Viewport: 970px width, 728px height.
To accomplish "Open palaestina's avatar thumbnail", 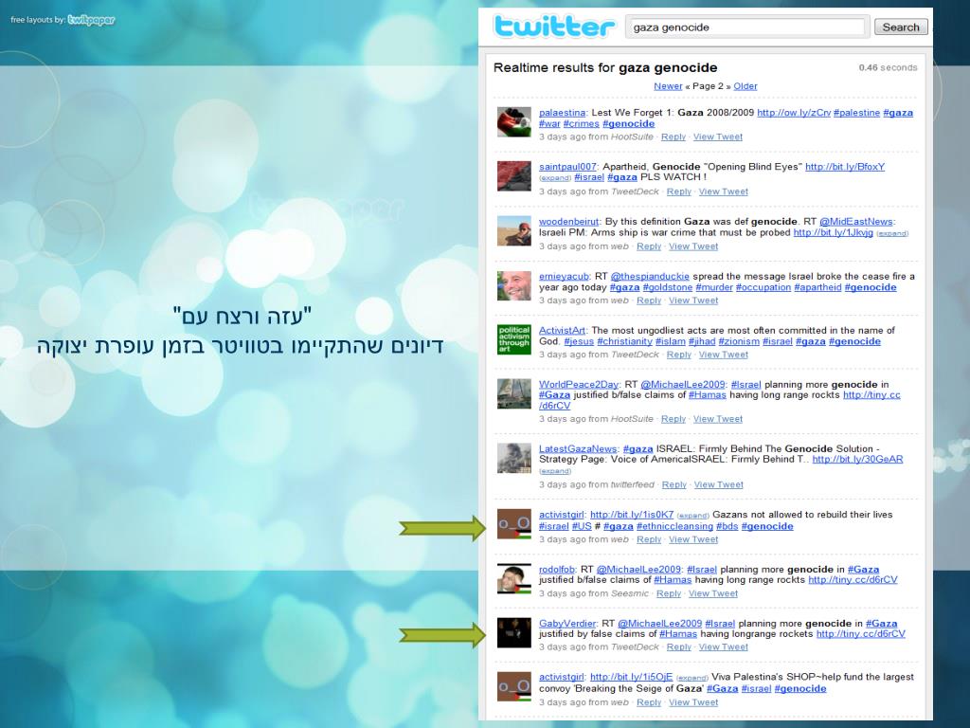I will pyautogui.click(x=514, y=122).
